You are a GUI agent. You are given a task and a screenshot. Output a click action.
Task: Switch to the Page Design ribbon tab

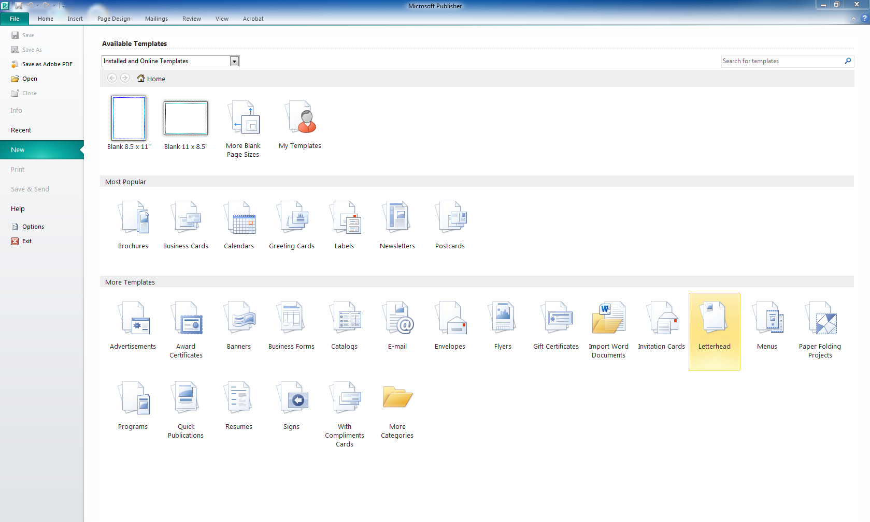[114, 19]
